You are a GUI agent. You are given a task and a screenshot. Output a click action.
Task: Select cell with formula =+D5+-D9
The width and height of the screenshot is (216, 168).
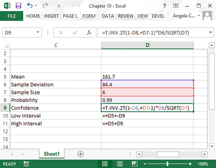(147, 116)
